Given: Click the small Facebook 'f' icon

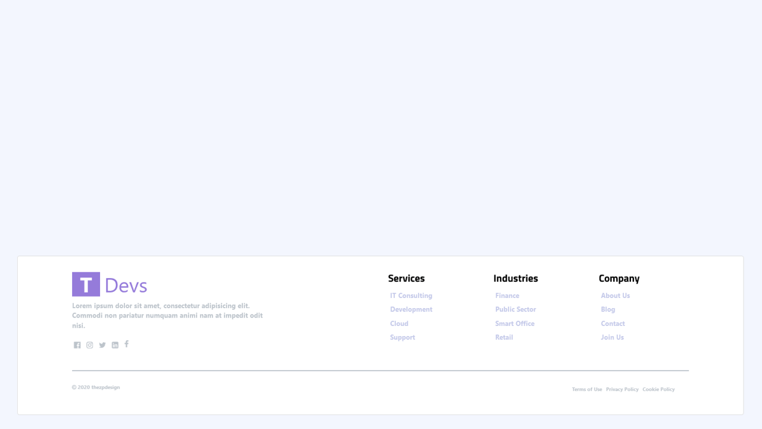Looking at the screenshot, I should pos(126,344).
